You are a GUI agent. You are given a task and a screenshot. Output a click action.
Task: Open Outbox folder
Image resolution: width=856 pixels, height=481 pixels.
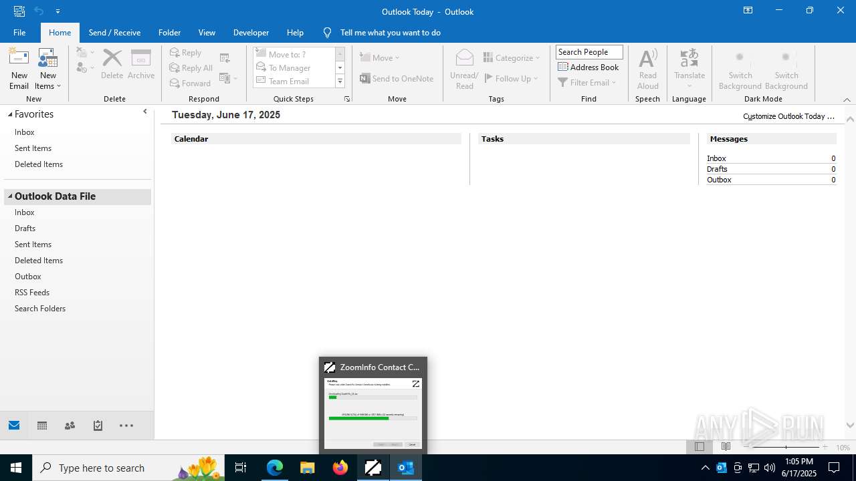click(x=28, y=277)
